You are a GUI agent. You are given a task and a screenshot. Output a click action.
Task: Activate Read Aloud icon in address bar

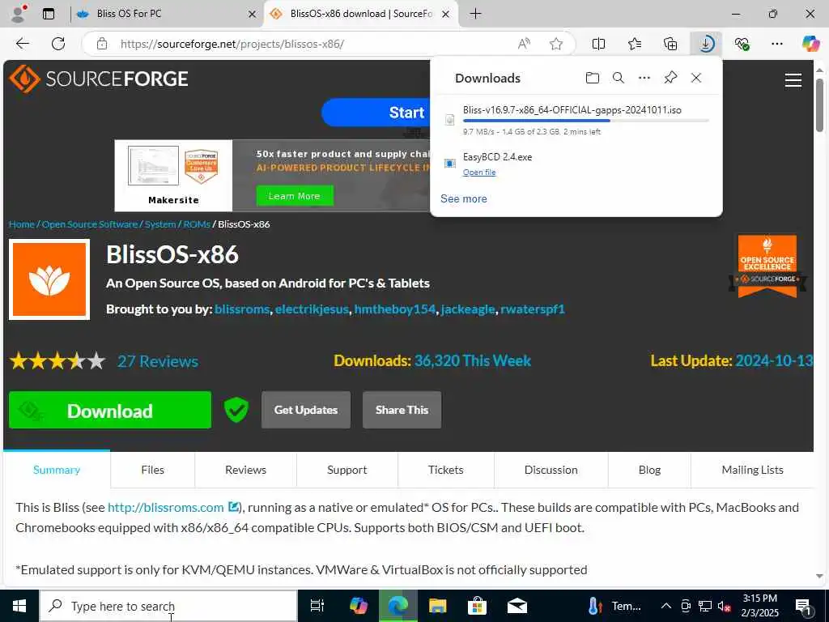(524, 44)
